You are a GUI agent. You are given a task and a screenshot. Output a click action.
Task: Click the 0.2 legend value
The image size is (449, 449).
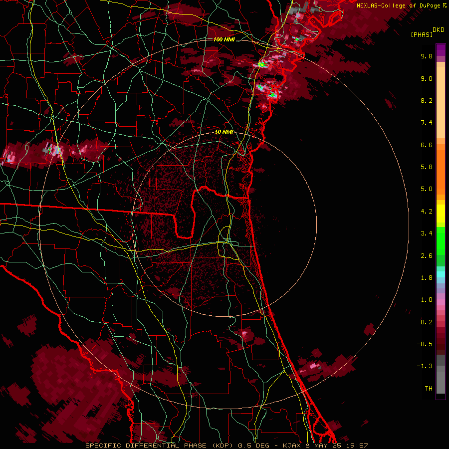(427, 322)
